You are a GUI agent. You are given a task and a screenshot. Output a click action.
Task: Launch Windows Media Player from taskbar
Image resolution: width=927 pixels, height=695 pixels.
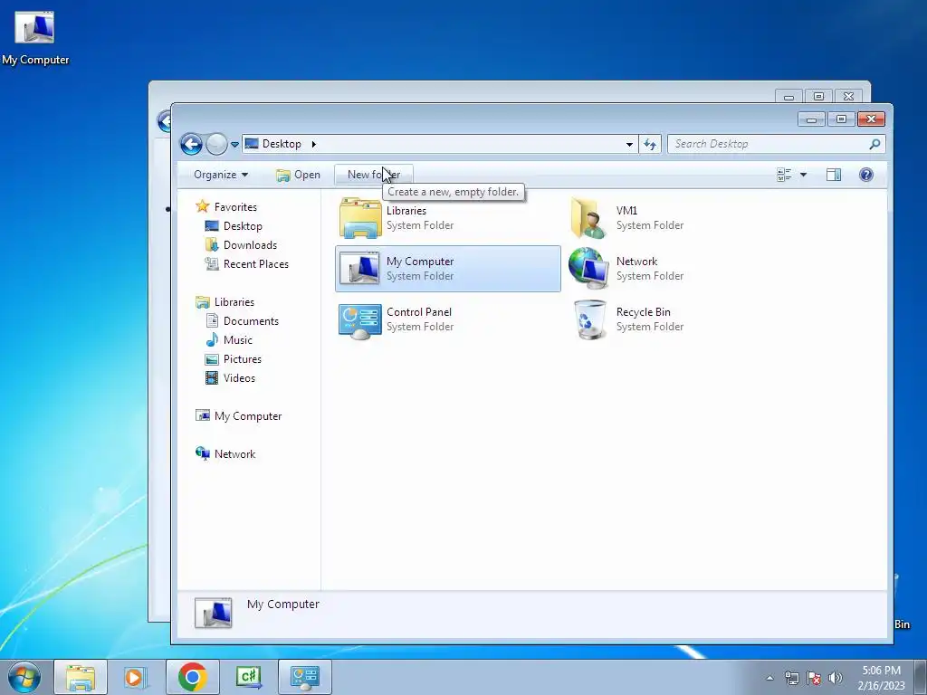[135, 677]
